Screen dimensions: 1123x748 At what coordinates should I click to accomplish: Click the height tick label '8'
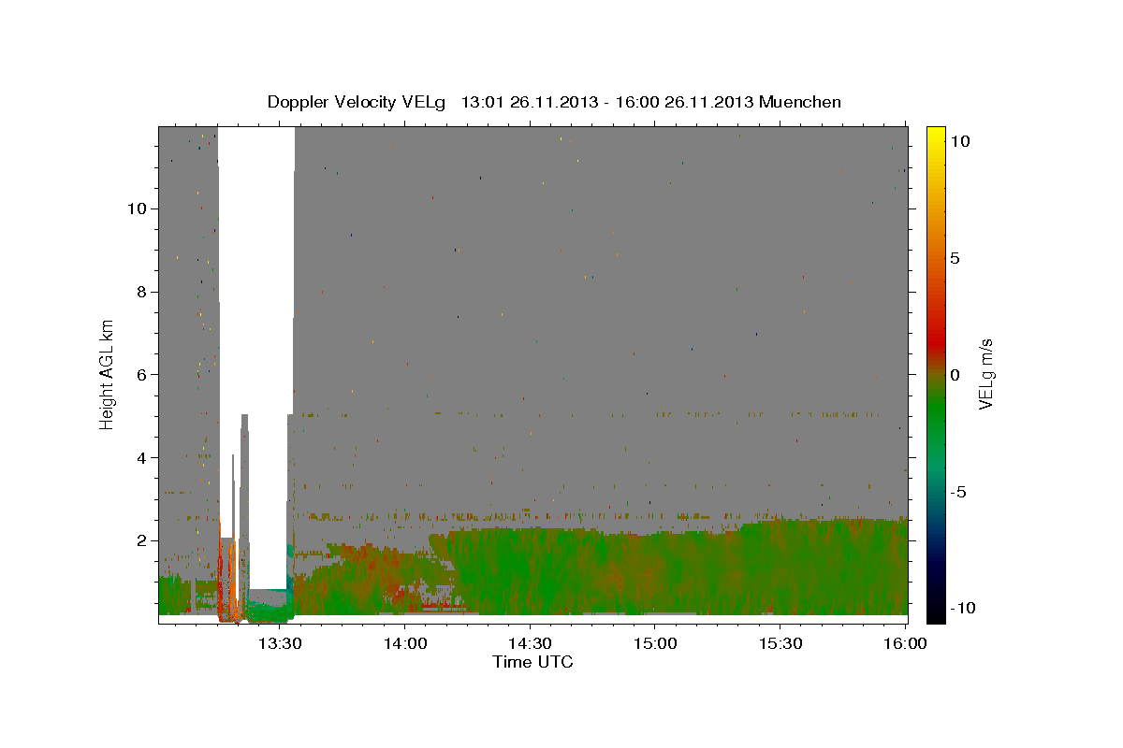[140, 292]
